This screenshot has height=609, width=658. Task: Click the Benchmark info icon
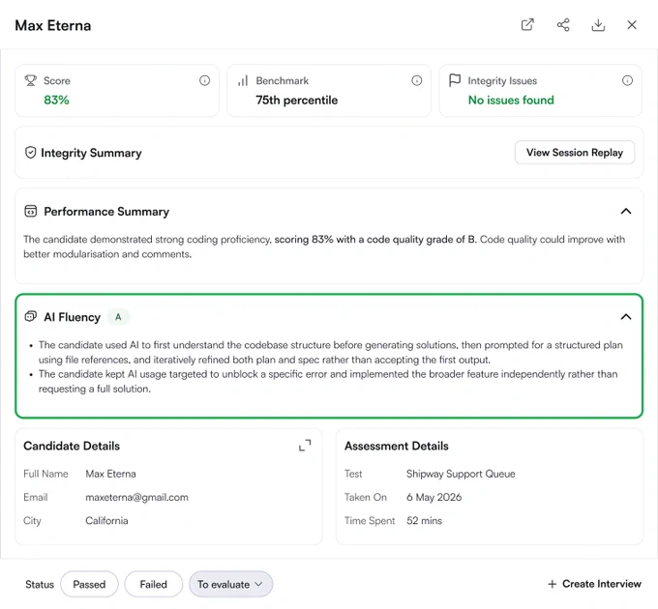(x=416, y=80)
